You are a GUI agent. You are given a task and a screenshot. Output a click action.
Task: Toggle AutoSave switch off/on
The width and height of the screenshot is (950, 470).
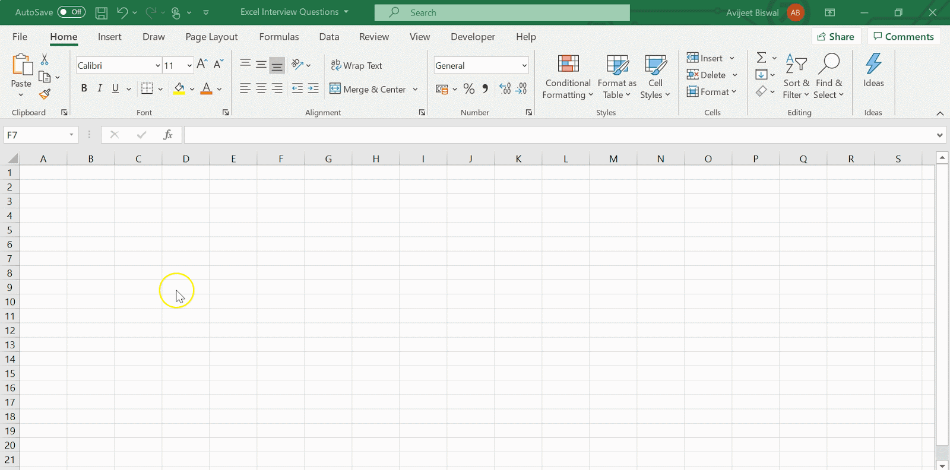pos(71,12)
